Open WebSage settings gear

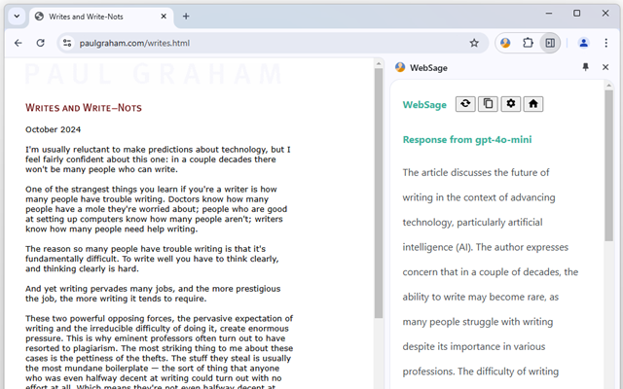point(510,104)
